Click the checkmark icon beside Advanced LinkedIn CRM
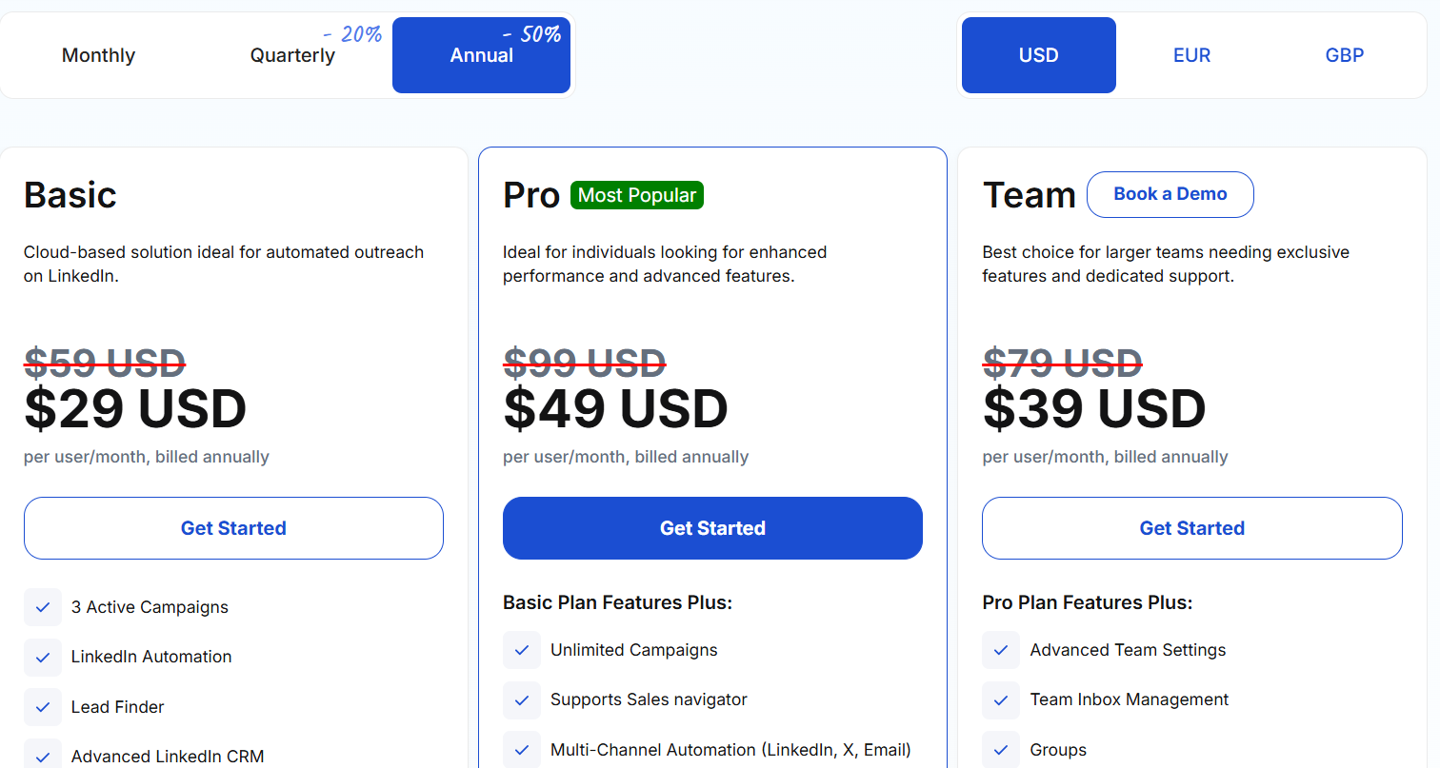Image resolution: width=1440 pixels, height=768 pixels. [x=43, y=757]
